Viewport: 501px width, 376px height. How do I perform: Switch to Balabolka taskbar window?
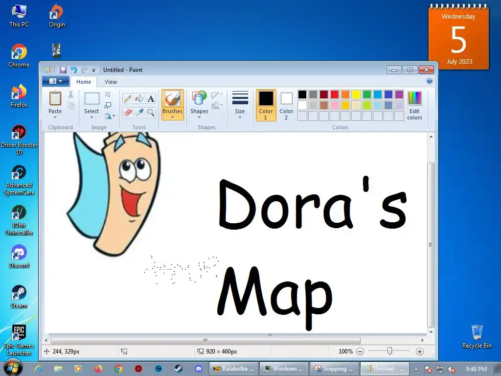pos(233,369)
